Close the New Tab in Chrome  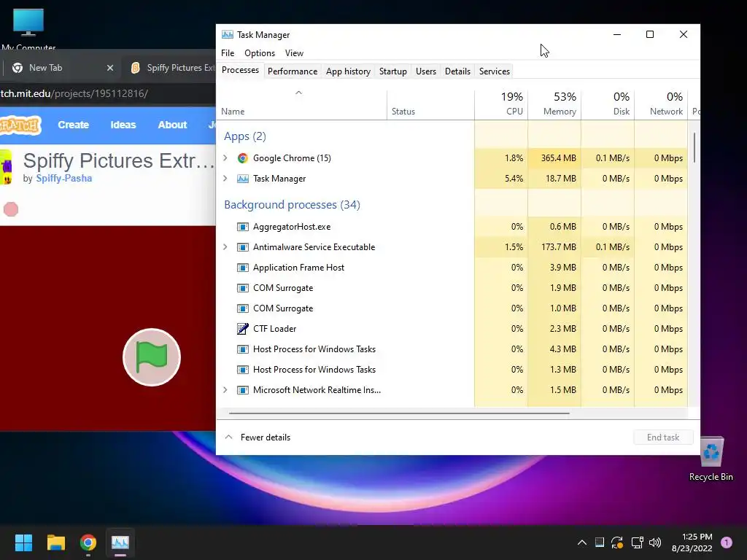pyautogui.click(x=110, y=68)
